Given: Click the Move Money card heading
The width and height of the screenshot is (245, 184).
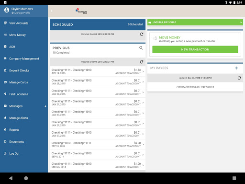Looking at the screenshot, I should 169,37.
